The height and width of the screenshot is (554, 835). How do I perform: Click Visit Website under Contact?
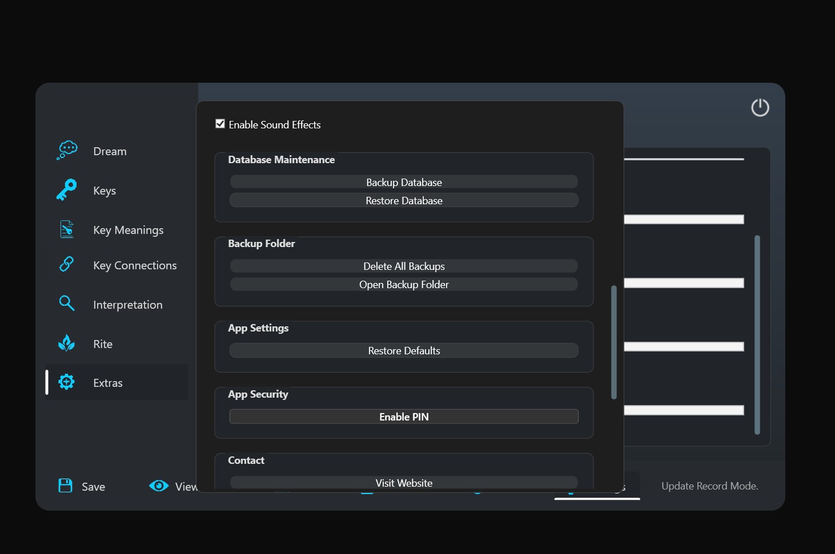(404, 483)
